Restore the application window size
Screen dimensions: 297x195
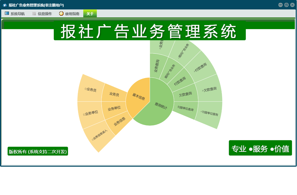tap(286, 5)
